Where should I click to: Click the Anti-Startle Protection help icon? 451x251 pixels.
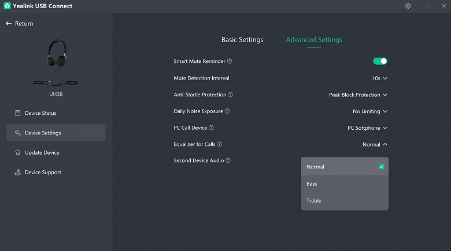(x=231, y=95)
